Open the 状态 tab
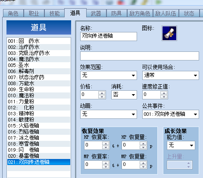The width and height of the screenshot is (203, 178). coord(189,13)
